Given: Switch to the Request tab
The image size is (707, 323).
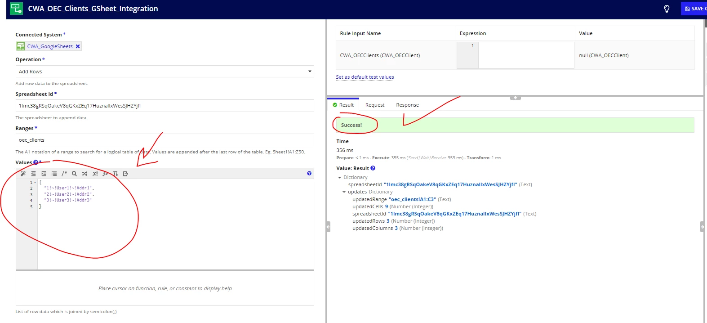Looking at the screenshot, I should point(375,105).
